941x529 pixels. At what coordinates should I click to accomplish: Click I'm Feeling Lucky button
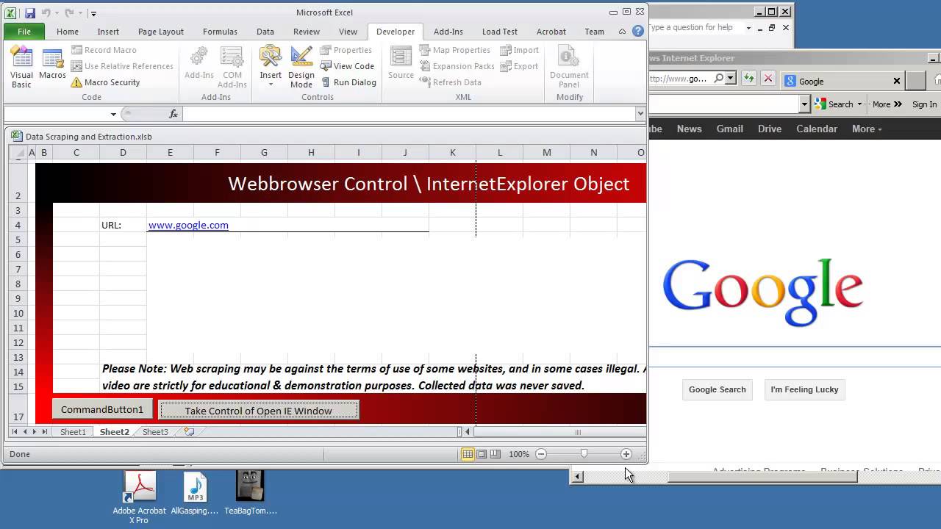pos(804,389)
